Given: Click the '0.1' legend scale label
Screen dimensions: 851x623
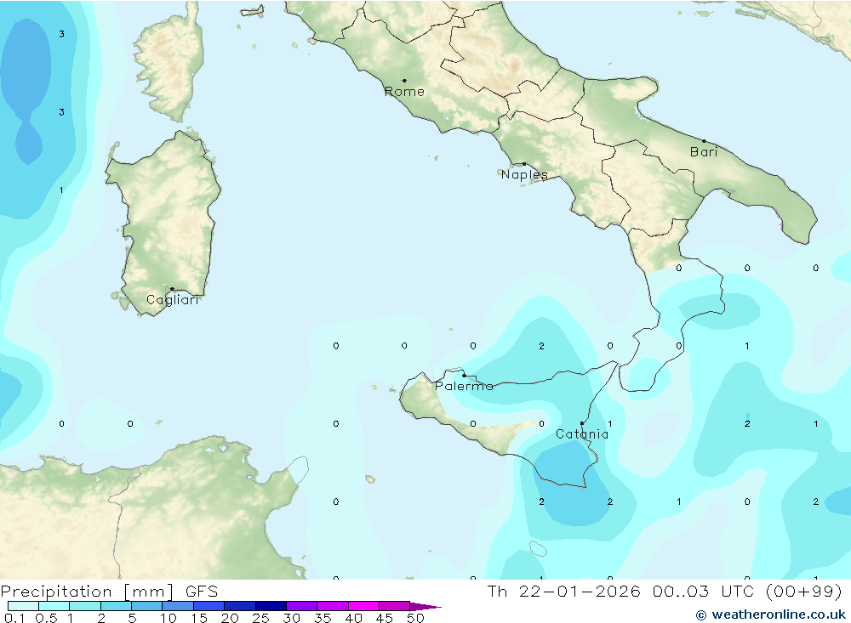Looking at the screenshot, I should pyautogui.click(x=14, y=618).
